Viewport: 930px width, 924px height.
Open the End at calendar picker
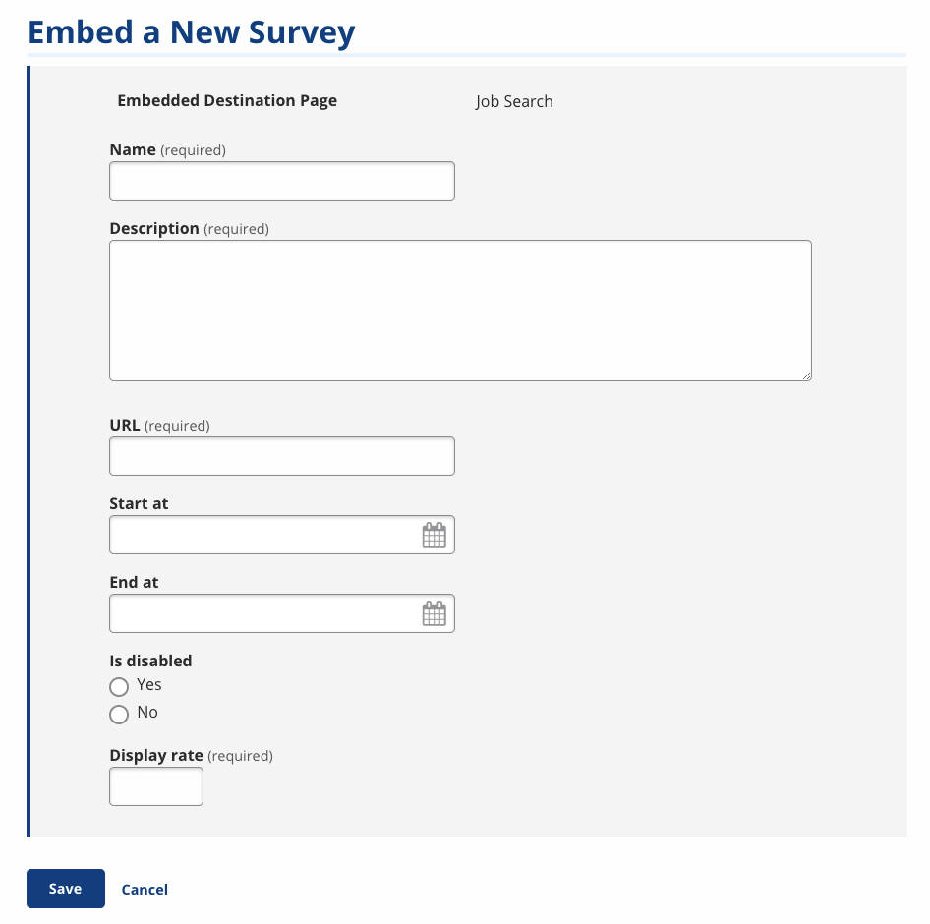[434, 612]
